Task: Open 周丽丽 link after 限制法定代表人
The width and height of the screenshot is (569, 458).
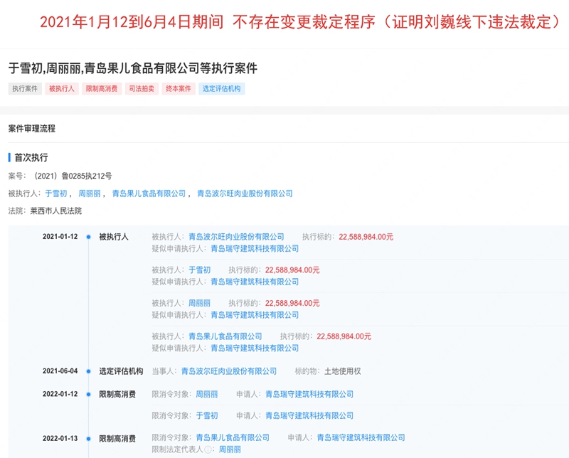Action: 230,449
